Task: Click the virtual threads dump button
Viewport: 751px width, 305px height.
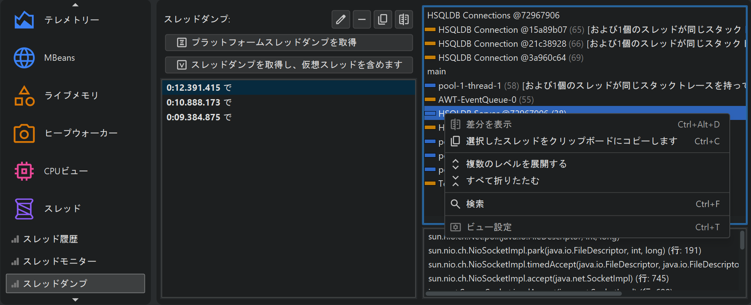Action: click(x=289, y=65)
